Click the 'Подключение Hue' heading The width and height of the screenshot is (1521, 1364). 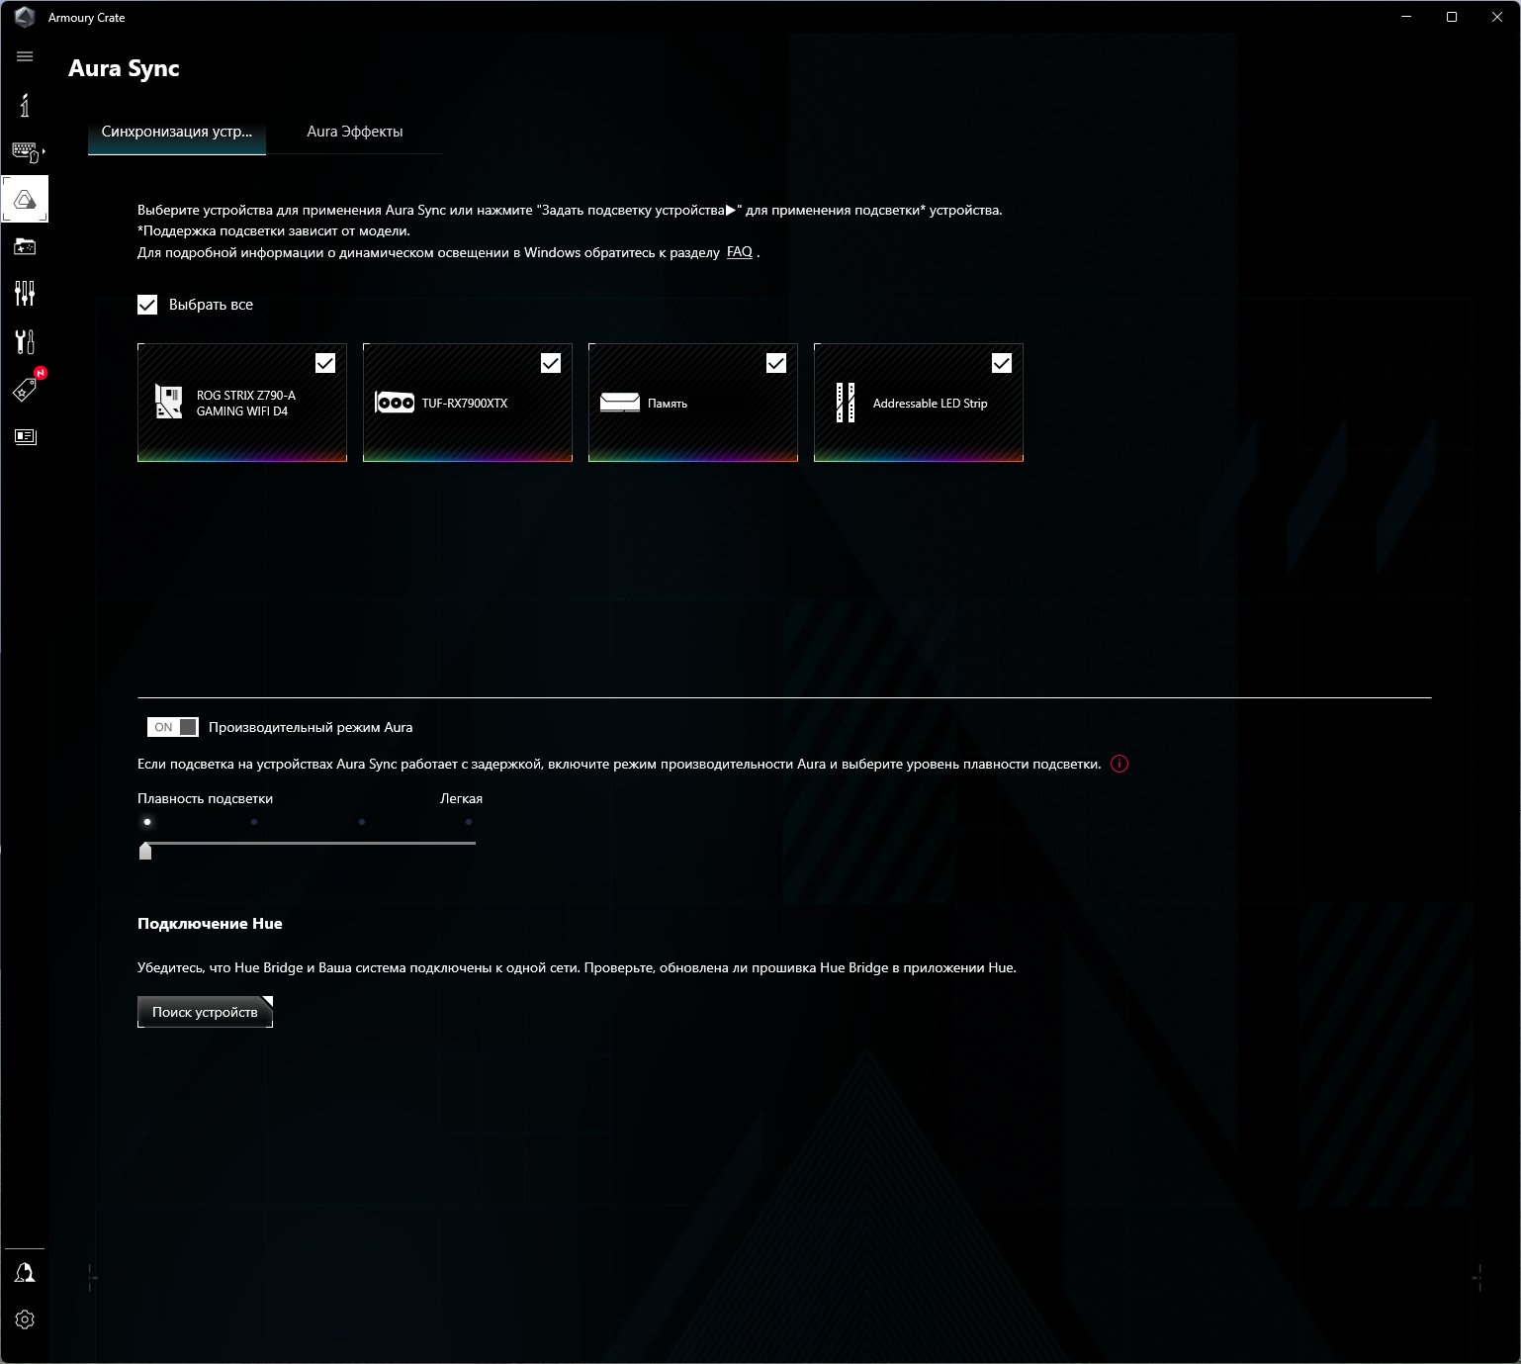point(210,924)
